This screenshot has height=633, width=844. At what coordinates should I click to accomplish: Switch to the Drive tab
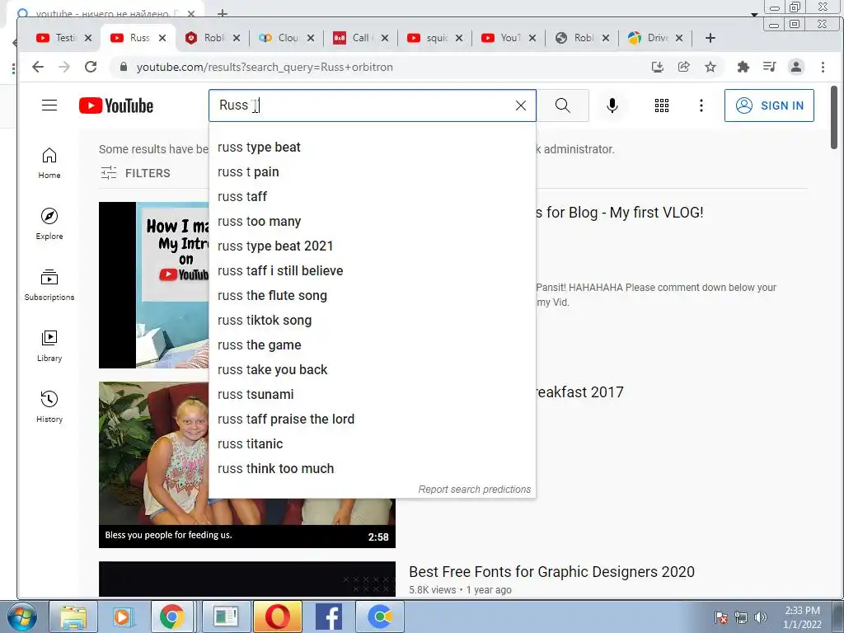[x=655, y=38]
